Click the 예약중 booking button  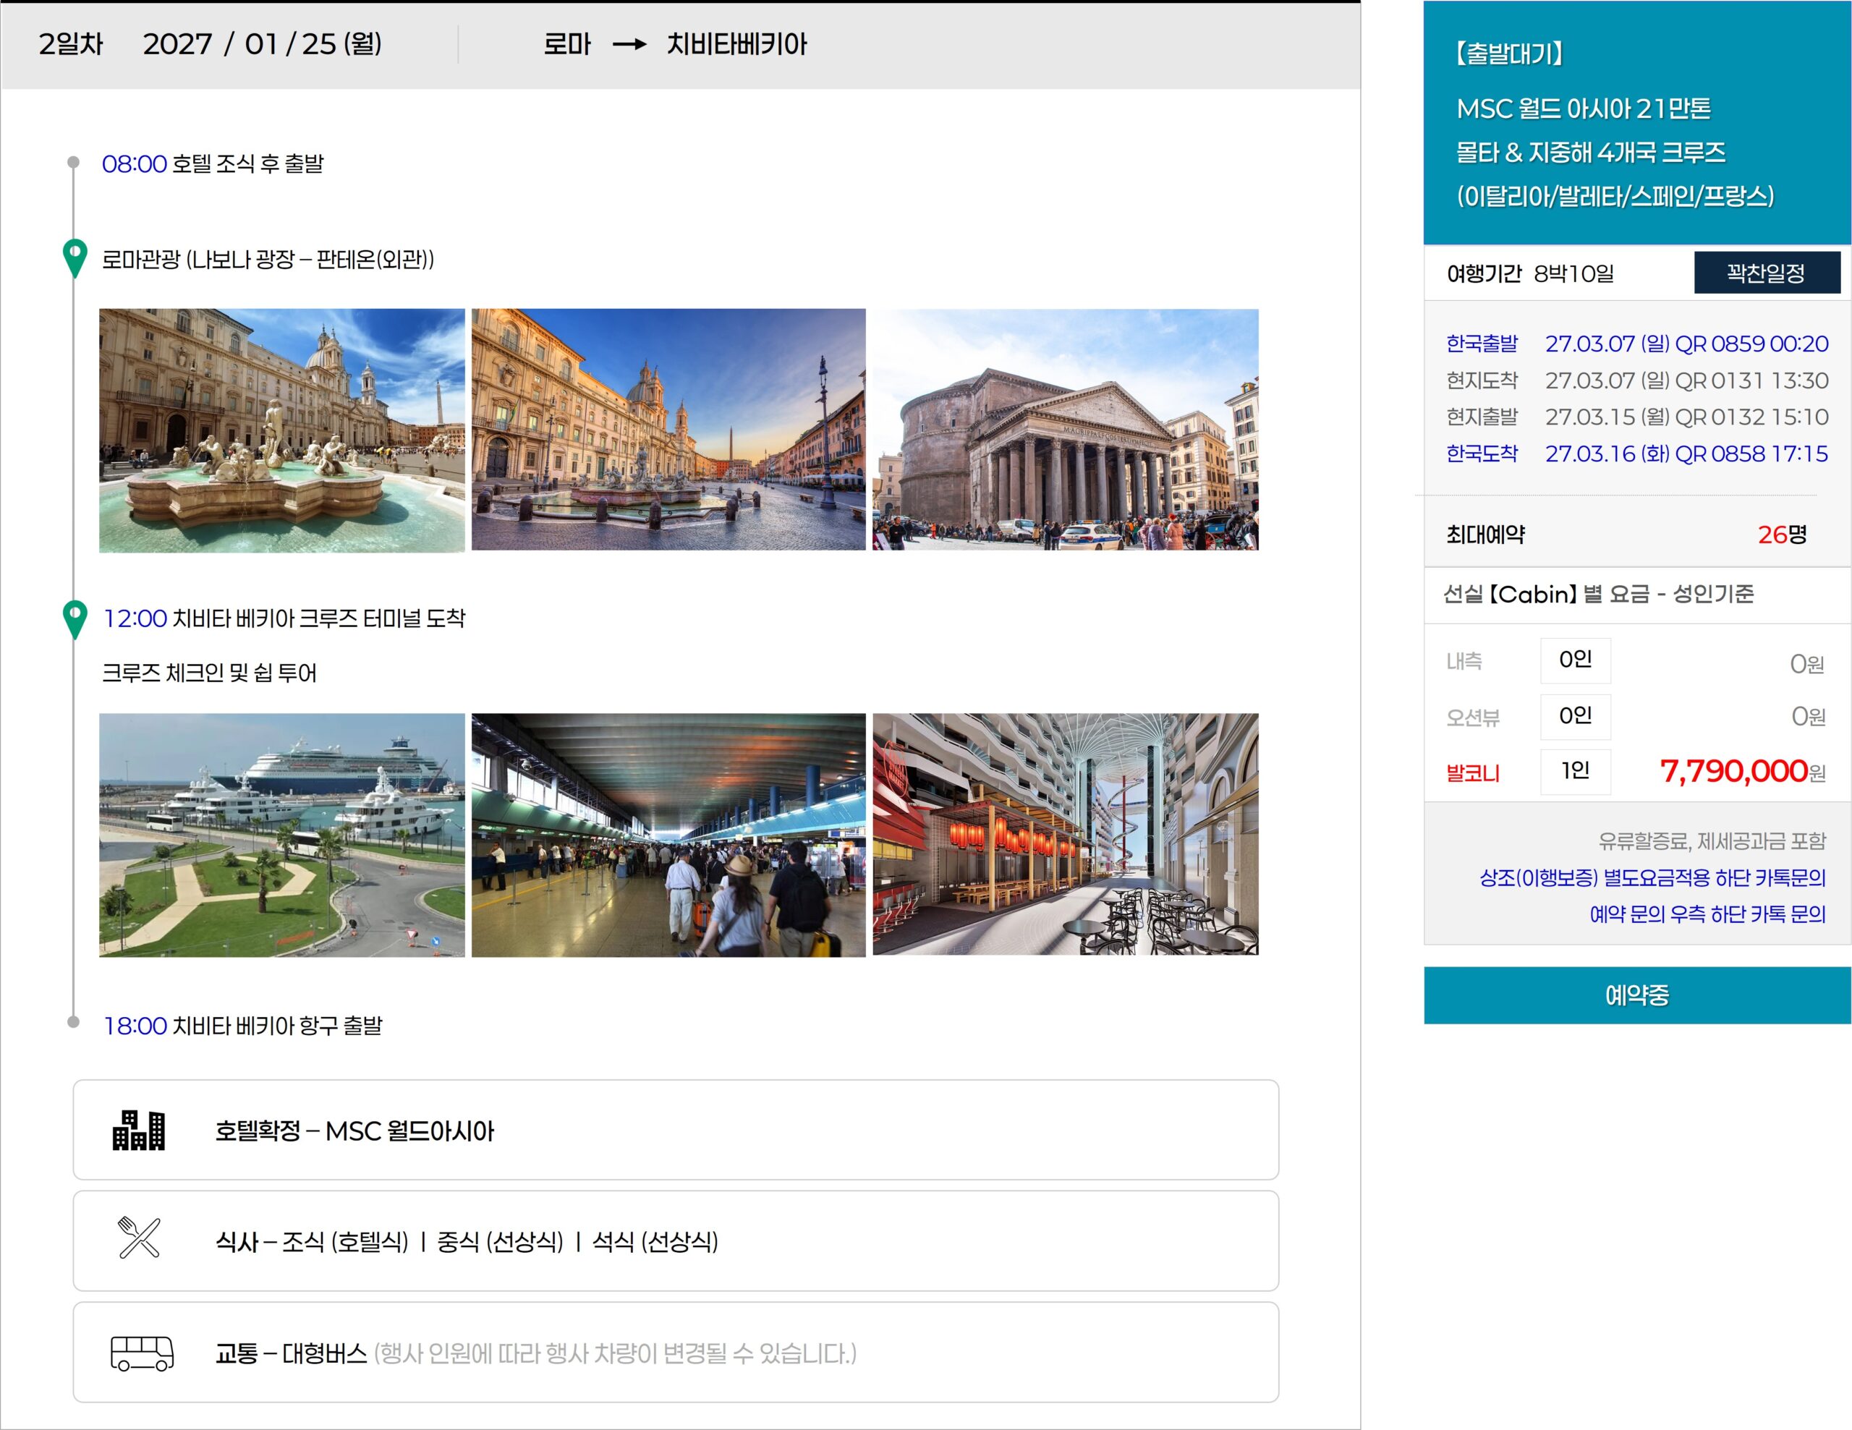click(1636, 995)
